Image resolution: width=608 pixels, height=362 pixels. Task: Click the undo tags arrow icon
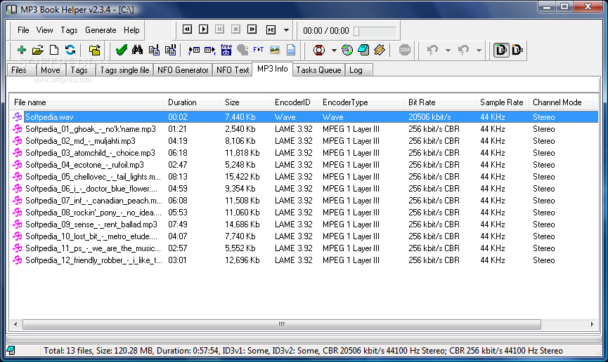pos(463,50)
